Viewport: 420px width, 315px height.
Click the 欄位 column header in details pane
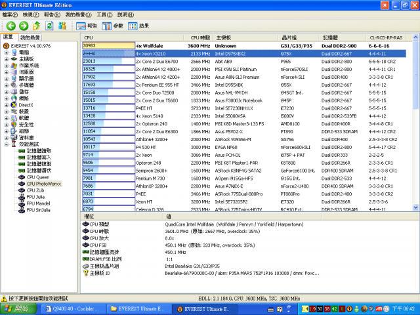coord(122,216)
